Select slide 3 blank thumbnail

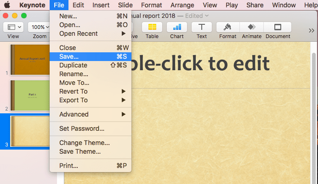[30, 131]
